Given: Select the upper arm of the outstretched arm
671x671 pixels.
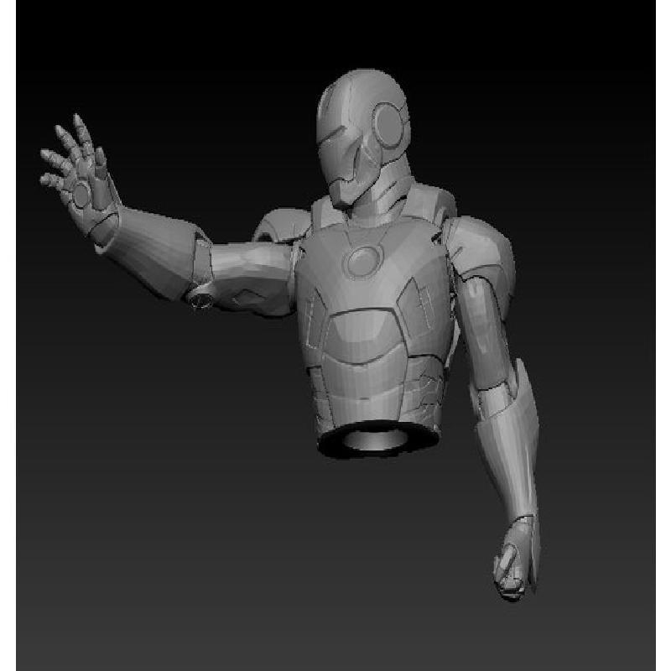Looking at the screenshot, I should point(252,267).
